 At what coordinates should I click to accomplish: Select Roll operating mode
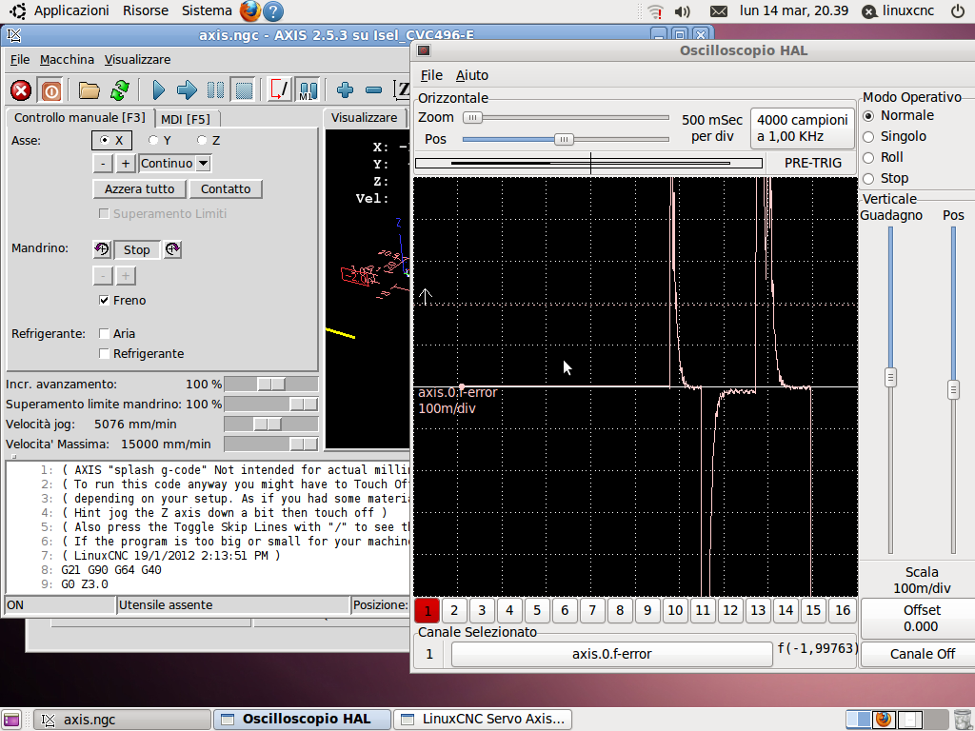868,158
